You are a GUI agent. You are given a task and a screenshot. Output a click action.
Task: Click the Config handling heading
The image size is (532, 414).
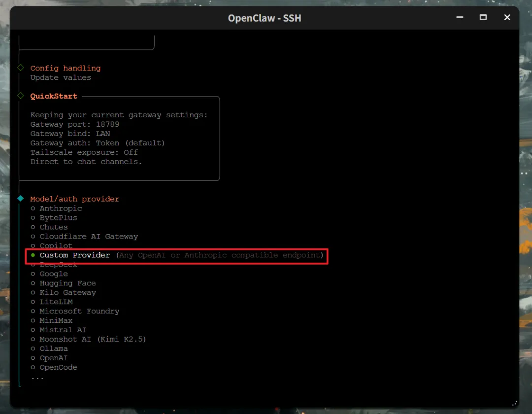pyautogui.click(x=66, y=68)
